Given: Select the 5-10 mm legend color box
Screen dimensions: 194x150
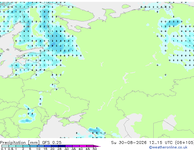Looking at the screenshot, I should coord(34,146).
